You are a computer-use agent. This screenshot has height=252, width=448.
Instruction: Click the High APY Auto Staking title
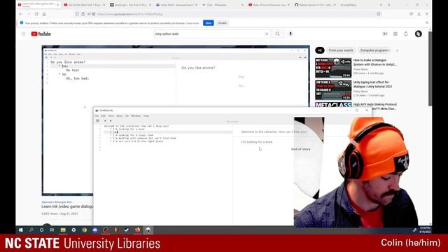pos(375,106)
